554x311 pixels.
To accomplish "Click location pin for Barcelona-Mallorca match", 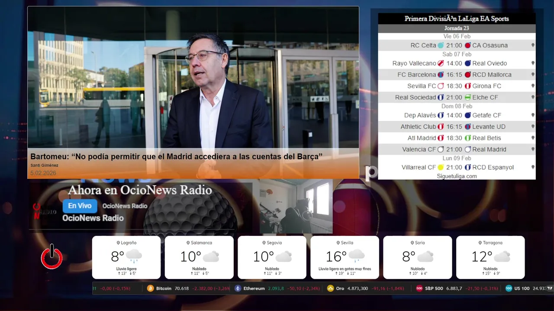I will pos(533,75).
